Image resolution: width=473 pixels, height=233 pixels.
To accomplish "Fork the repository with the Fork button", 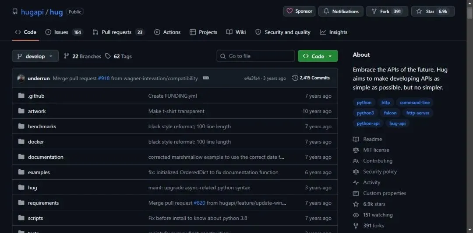I will pos(387,11).
